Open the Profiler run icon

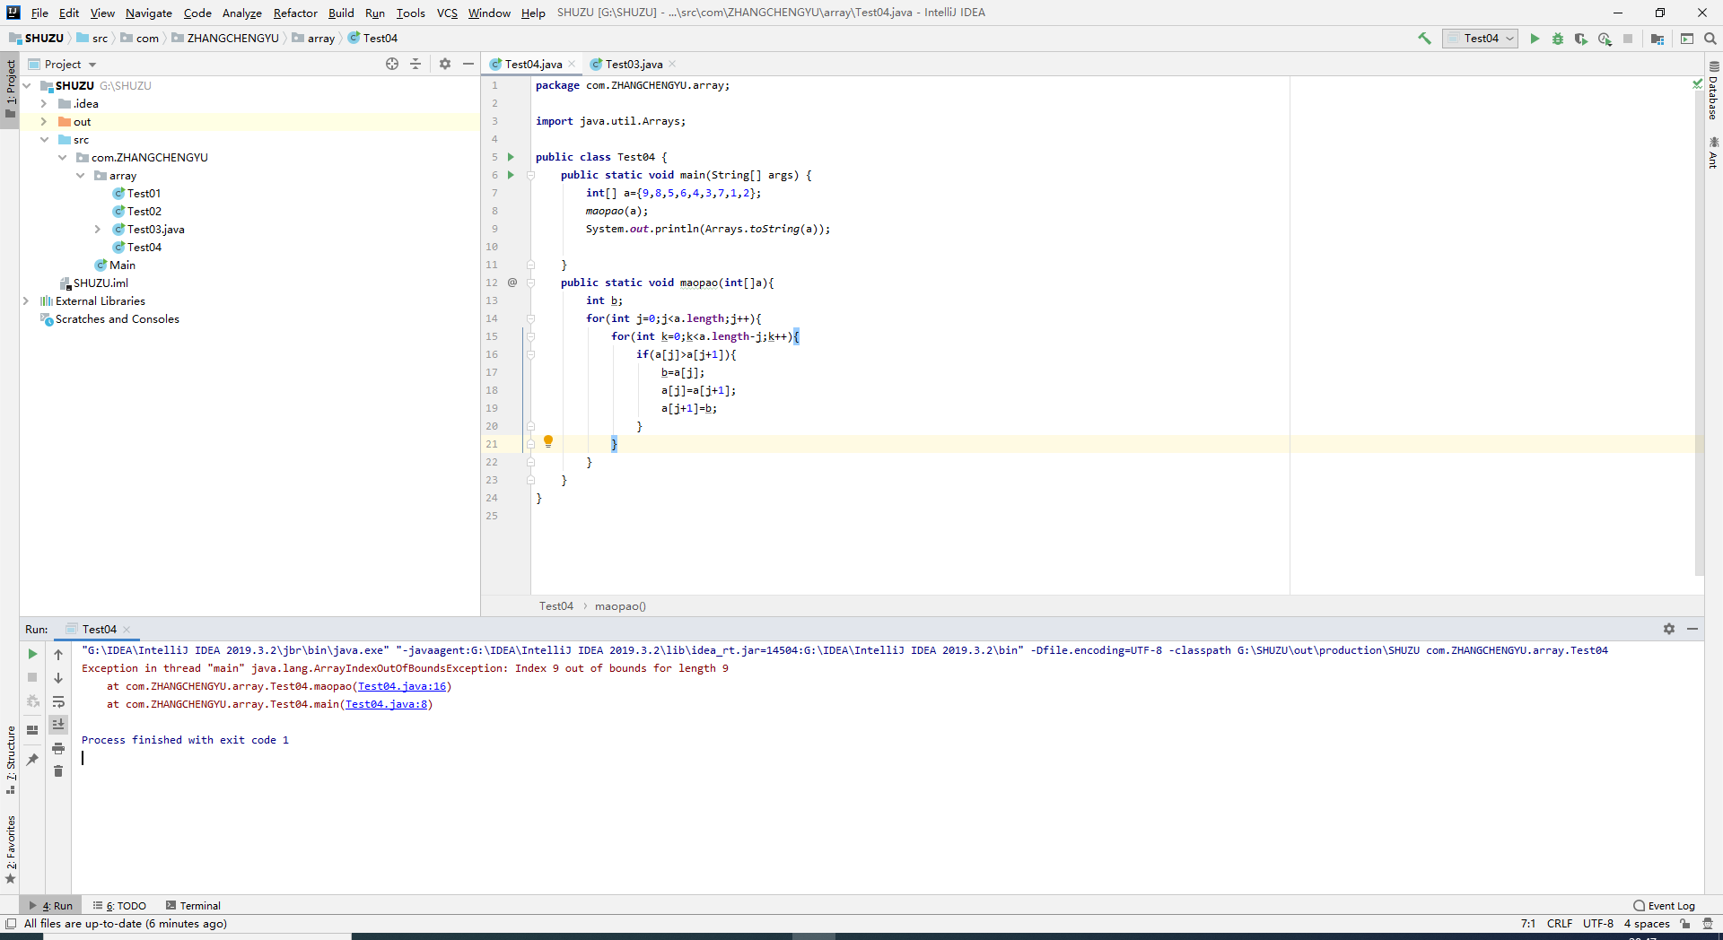(x=1605, y=39)
